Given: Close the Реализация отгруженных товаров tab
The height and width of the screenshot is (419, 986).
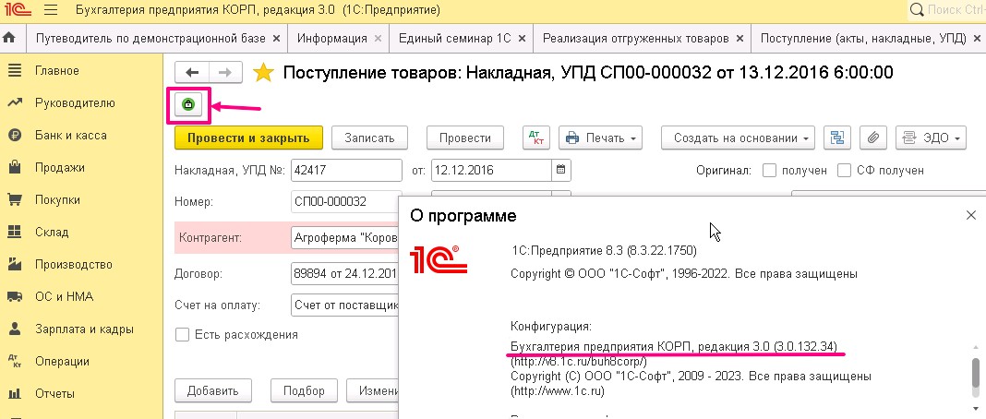Looking at the screenshot, I should tap(739, 39).
